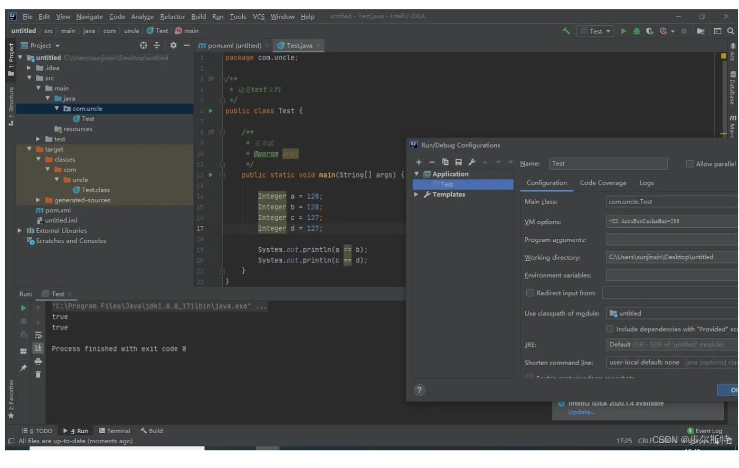Collapse all in Project panel
Viewport: 739px width, 468px height.
click(157, 45)
